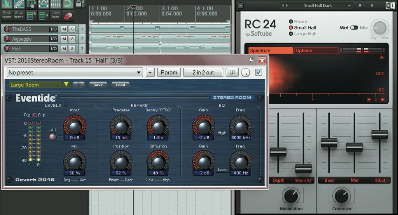Toggle the snap magnet toolbar icon
The image size is (398, 215).
click(68, 3)
